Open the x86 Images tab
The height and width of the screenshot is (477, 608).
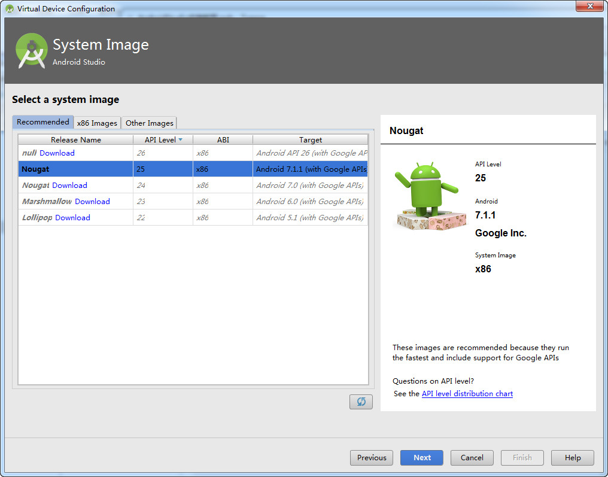coord(97,123)
